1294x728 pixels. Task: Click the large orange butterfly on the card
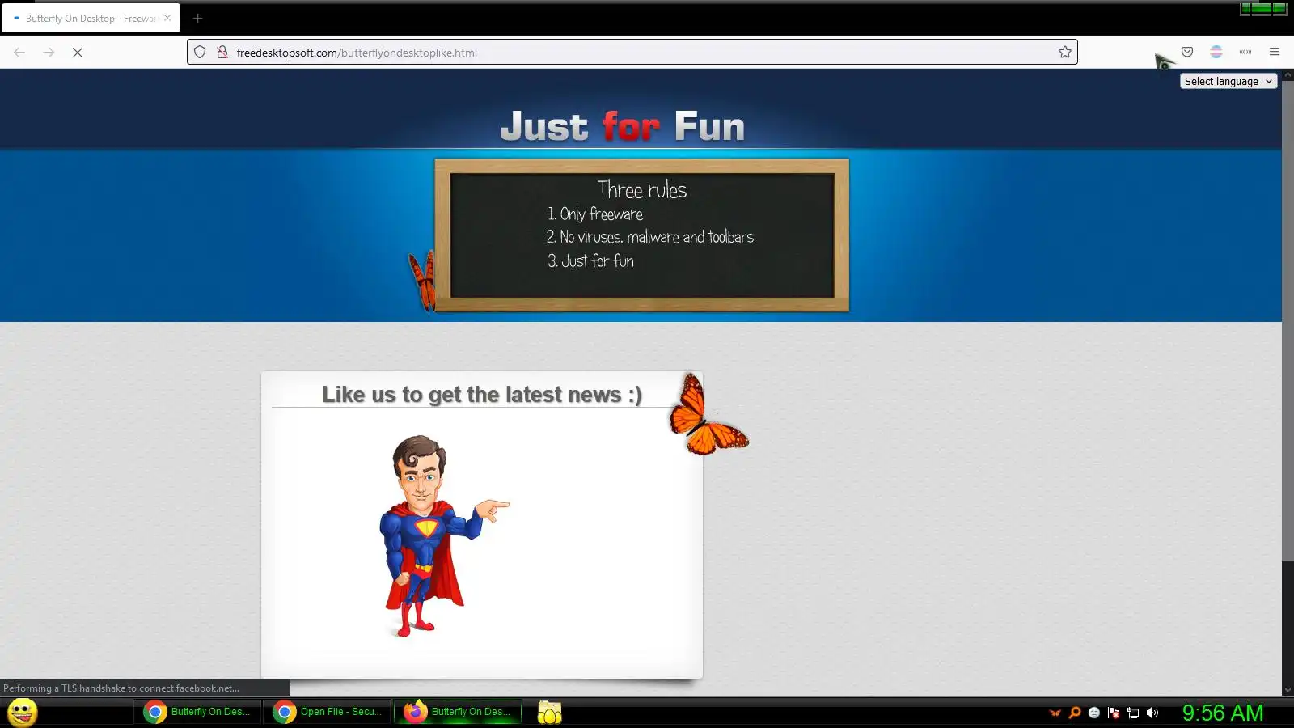point(708,415)
